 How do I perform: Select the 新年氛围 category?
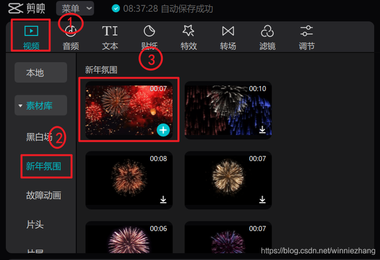tap(44, 166)
